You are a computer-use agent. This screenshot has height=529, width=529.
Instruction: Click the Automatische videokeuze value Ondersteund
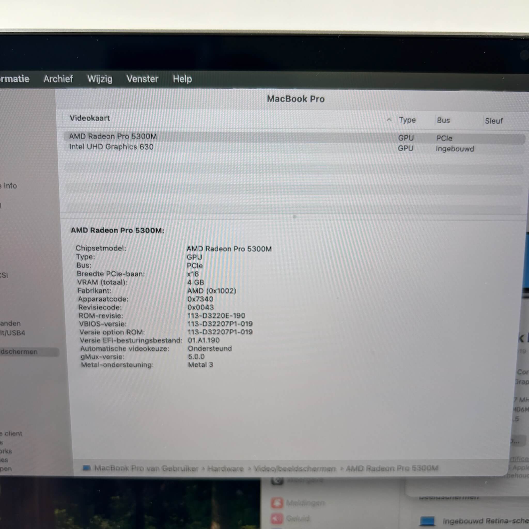point(210,348)
